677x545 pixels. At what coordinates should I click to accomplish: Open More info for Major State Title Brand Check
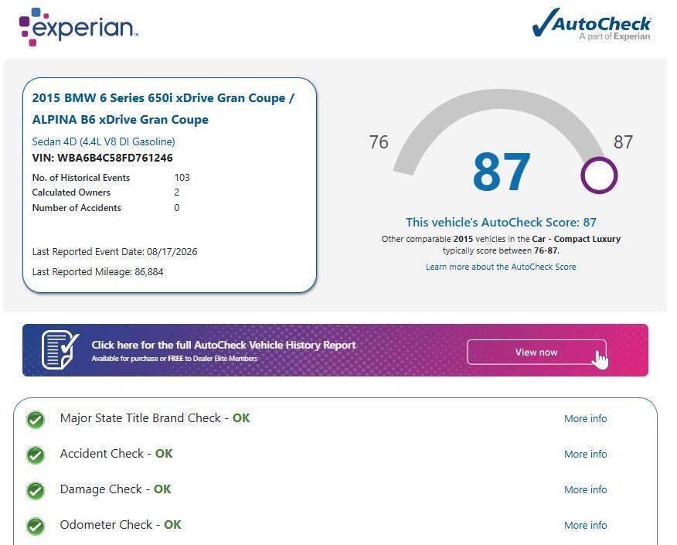pos(586,418)
